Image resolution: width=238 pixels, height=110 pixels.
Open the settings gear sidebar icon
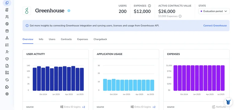click(7, 94)
